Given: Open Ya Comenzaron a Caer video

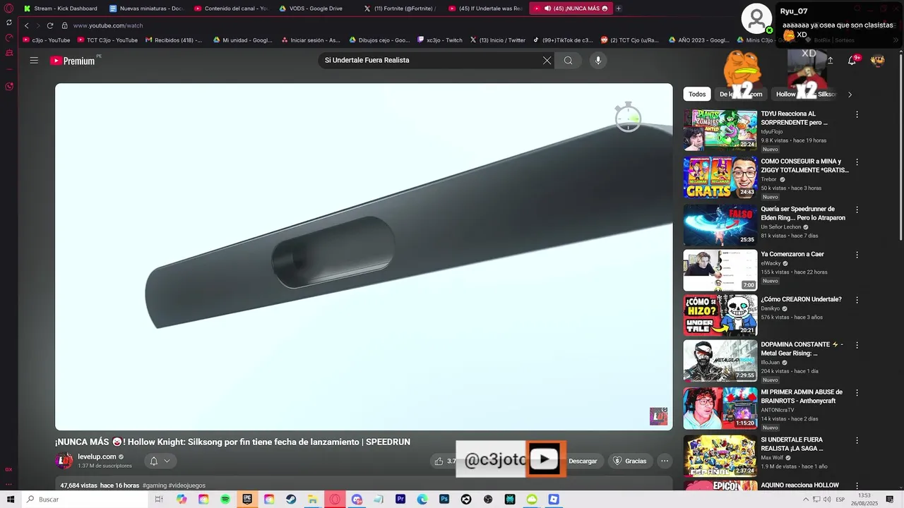Looking at the screenshot, I should pyautogui.click(x=720, y=270).
